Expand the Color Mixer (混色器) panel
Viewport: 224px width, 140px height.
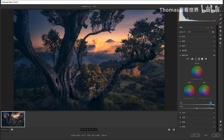(180, 50)
